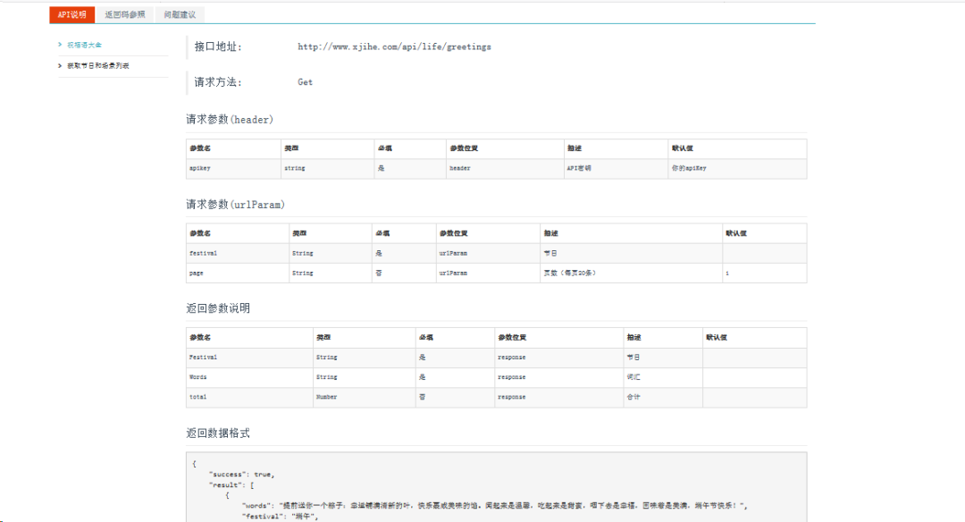965x522 pixels.
Task: Click the total parameter name cell
Action: coord(249,397)
